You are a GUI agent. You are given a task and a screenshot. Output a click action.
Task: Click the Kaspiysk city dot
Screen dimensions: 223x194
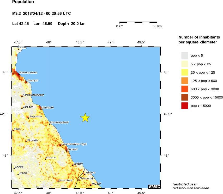(27, 82)
